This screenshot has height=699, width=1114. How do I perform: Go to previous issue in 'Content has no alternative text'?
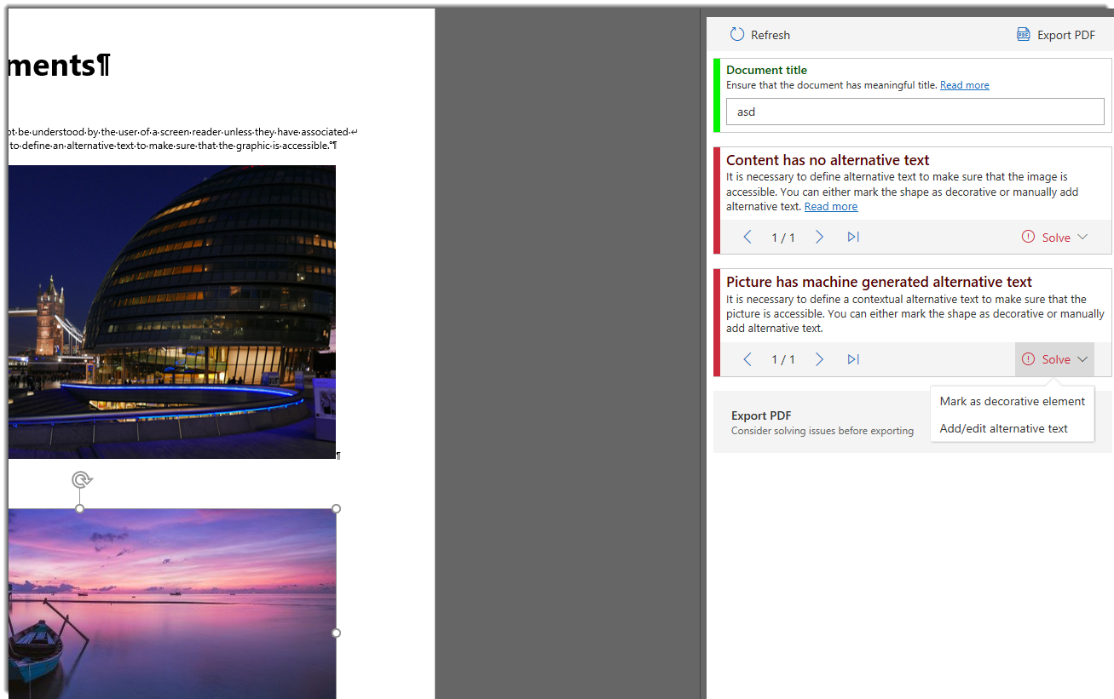click(747, 237)
